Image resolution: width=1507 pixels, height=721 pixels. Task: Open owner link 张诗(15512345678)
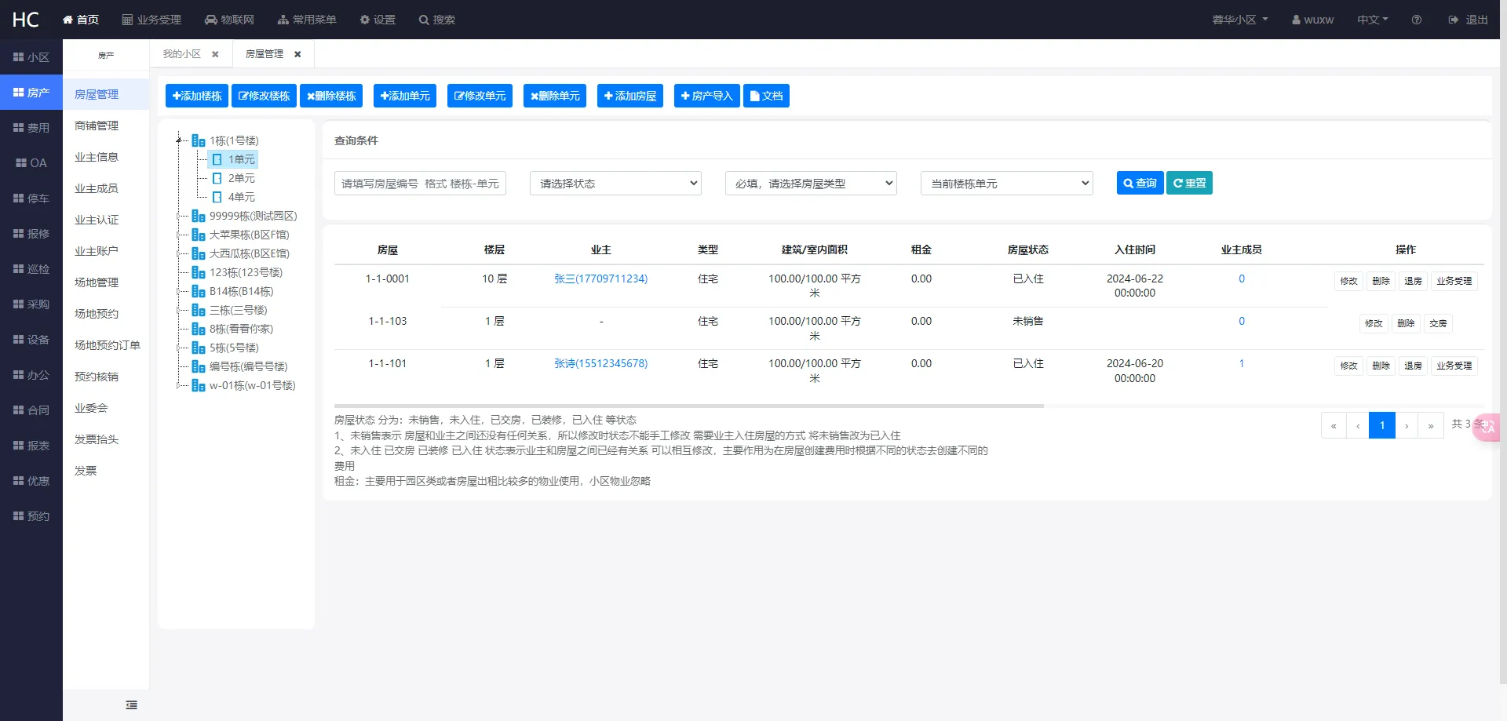coord(601,363)
